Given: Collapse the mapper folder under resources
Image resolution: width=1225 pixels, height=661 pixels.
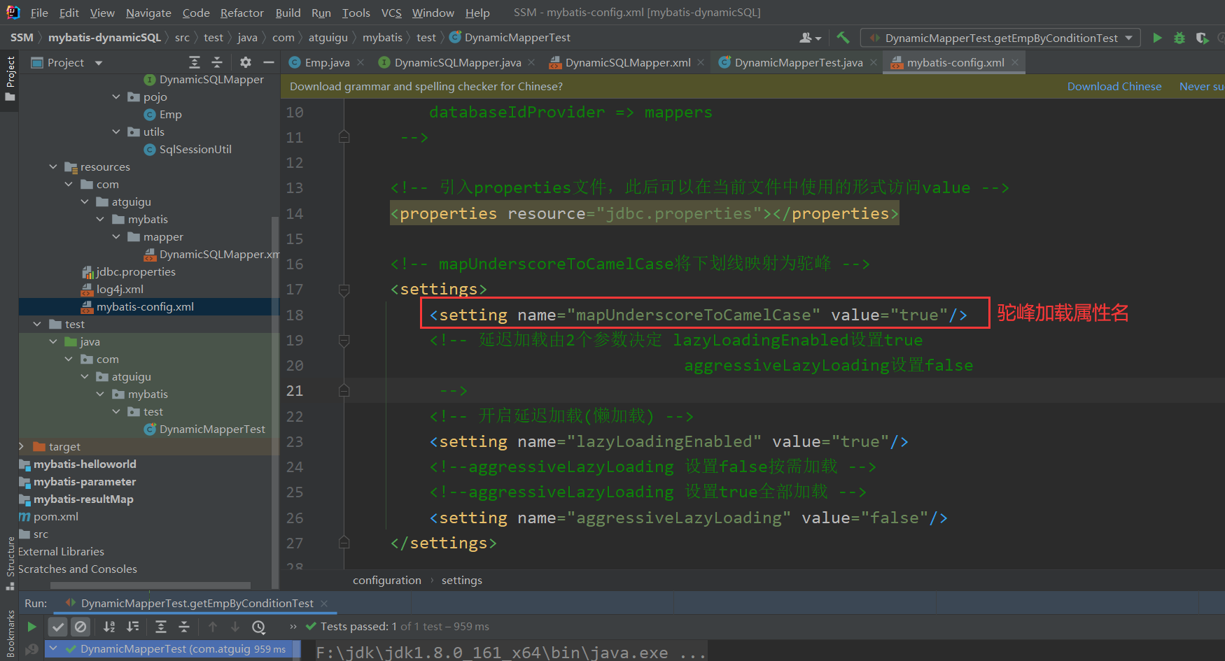Looking at the screenshot, I should [116, 236].
